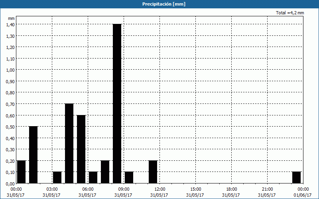Select the 0,70 y-axis value
The image size is (319, 199).
[10, 104]
